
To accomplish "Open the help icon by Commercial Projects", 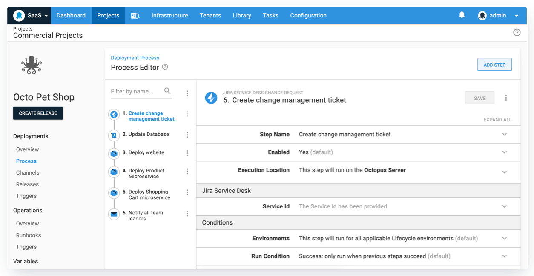I will [x=517, y=32].
